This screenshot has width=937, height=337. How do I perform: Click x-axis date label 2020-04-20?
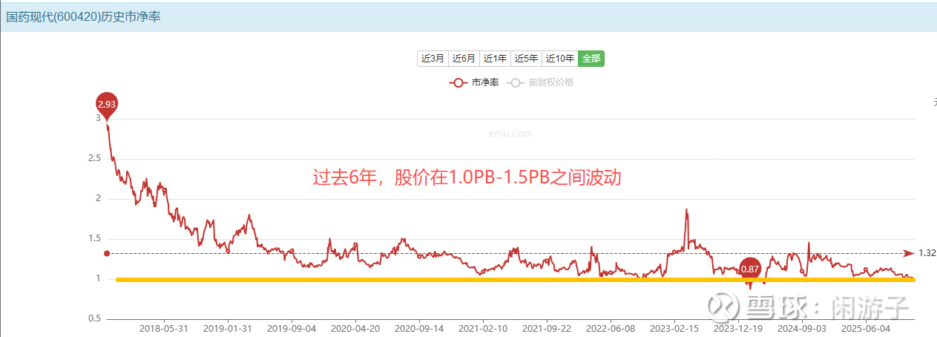coord(355,327)
